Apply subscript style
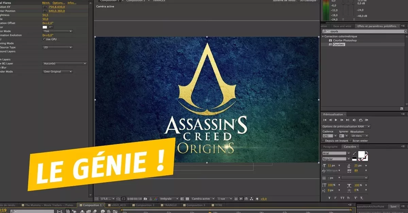 (x=361, y=198)
